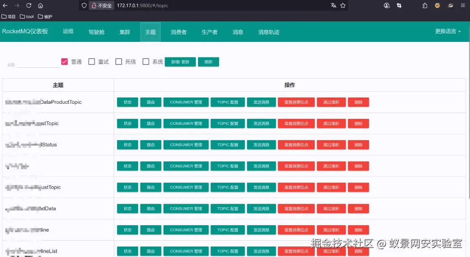The height and width of the screenshot is (257, 470).
Task: Open the page translate icon
Action: 333,5
